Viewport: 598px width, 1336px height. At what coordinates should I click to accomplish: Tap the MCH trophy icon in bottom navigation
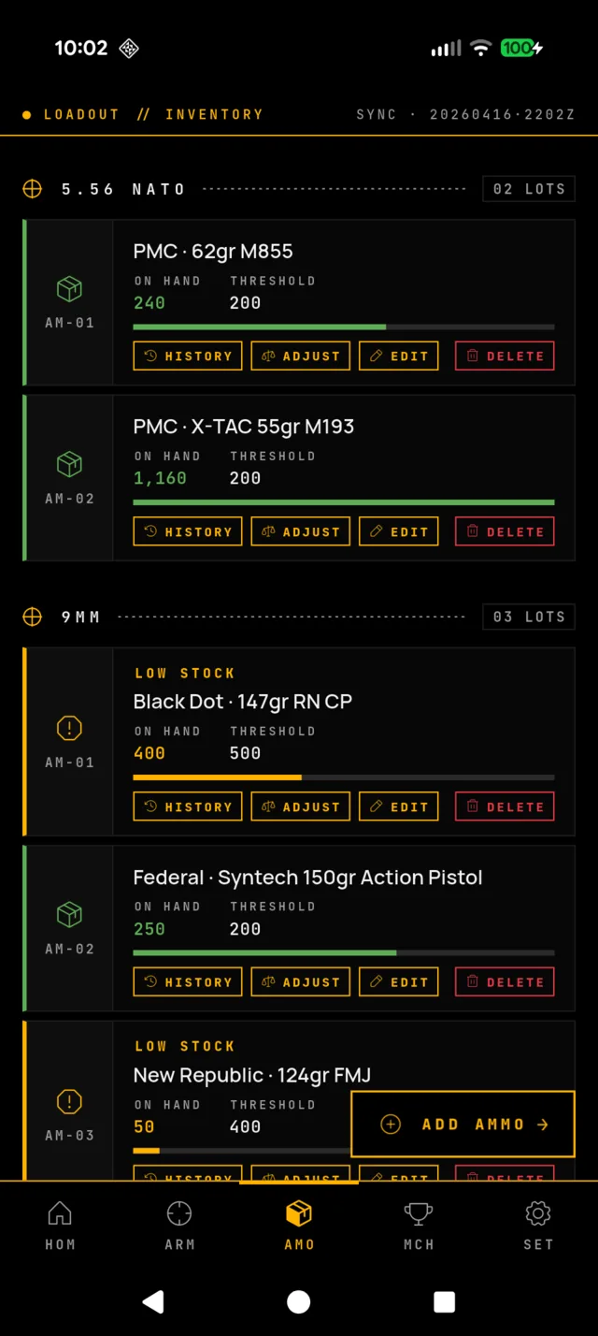419,1212
